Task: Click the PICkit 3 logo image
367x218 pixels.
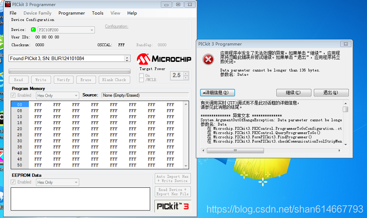Action: click(x=173, y=206)
